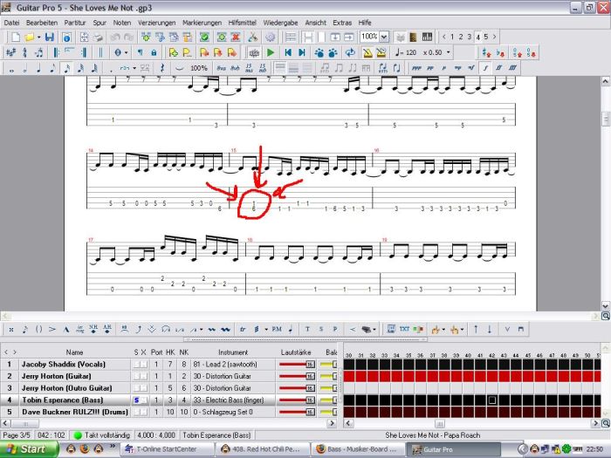This screenshot has width=611, height=458.
Task: Open the Spur menu
Action: click(100, 23)
